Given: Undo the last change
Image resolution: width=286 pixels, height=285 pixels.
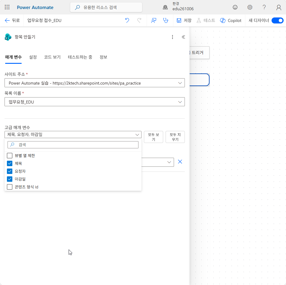Looking at the screenshot, I should pyautogui.click(x=127, y=20).
